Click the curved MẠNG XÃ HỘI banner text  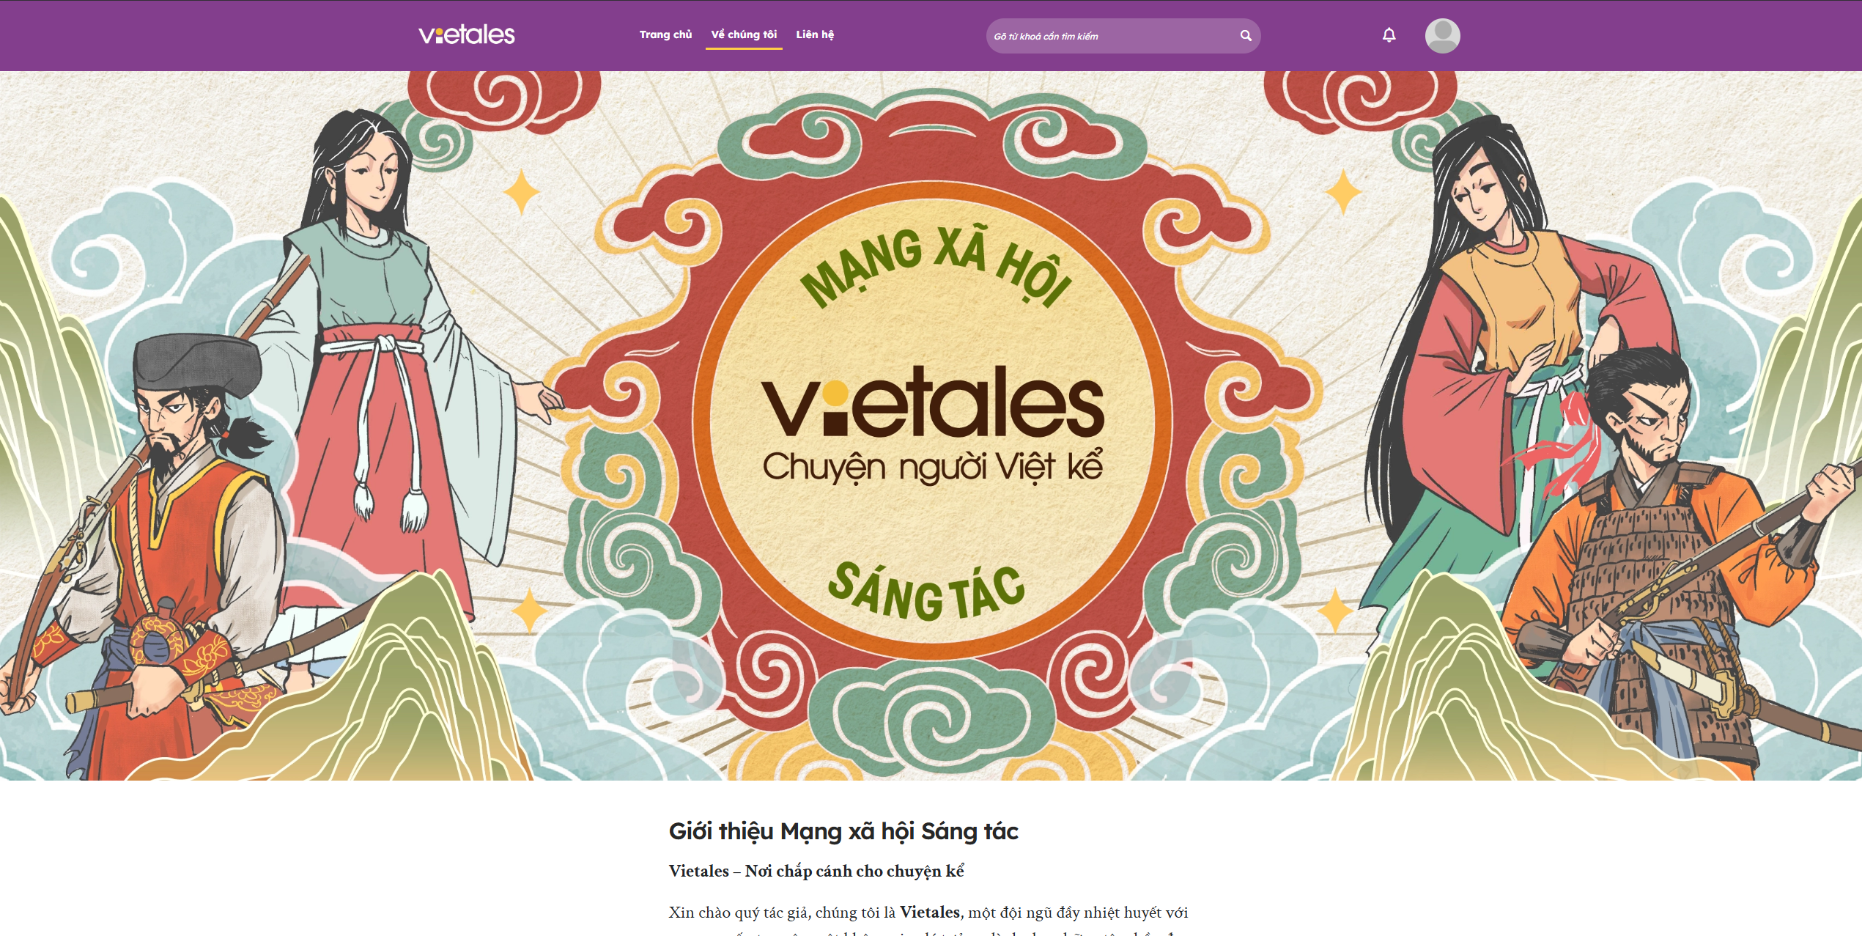tap(934, 268)
